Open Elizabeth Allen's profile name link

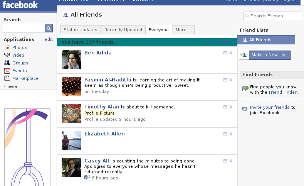pos(104,134)
